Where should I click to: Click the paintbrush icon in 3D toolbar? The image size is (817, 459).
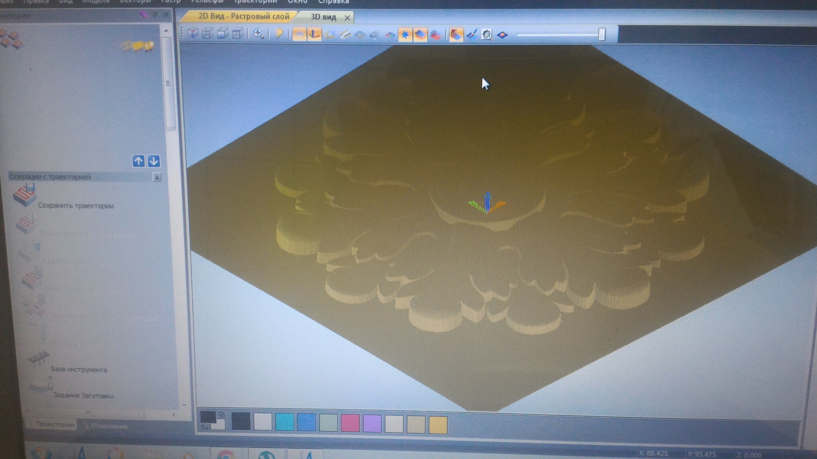pyautogui.click(x=472, y=35)
